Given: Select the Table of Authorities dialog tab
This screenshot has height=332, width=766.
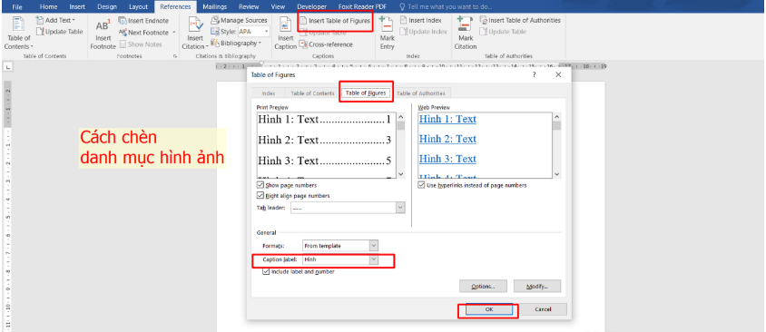Looking at the screenshot, I should click(x=420, y=93).
